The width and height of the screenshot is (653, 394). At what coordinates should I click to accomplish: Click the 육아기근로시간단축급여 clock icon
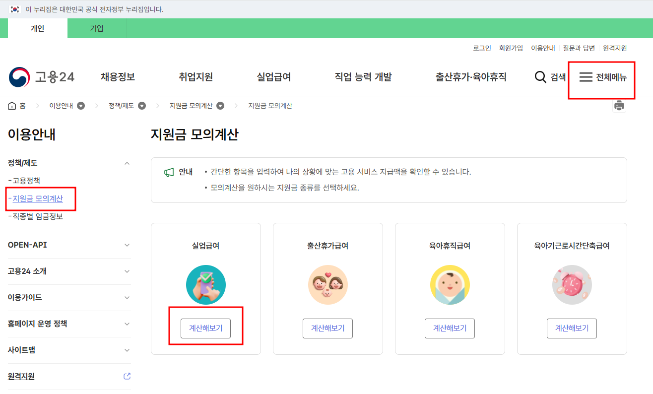tap(572, 284)
